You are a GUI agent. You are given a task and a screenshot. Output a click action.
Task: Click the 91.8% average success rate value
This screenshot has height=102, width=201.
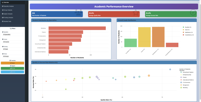tap(148, 13)
